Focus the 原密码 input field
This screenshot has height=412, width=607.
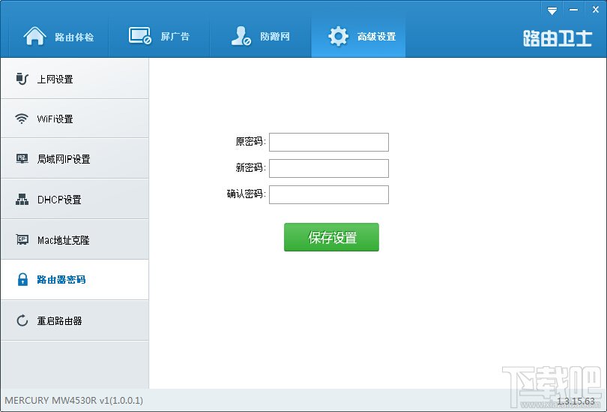click(329, 142)
